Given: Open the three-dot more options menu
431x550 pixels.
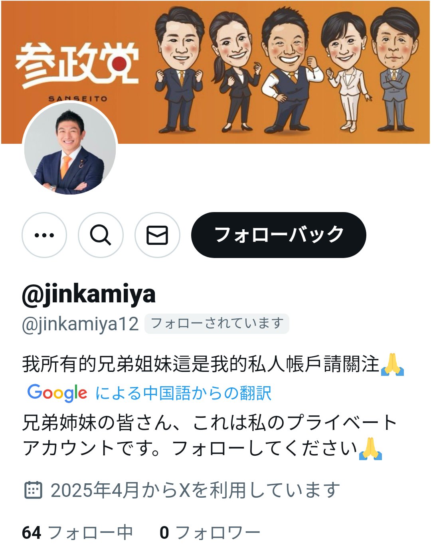Looking at the screenshot, I should [44, 235].
